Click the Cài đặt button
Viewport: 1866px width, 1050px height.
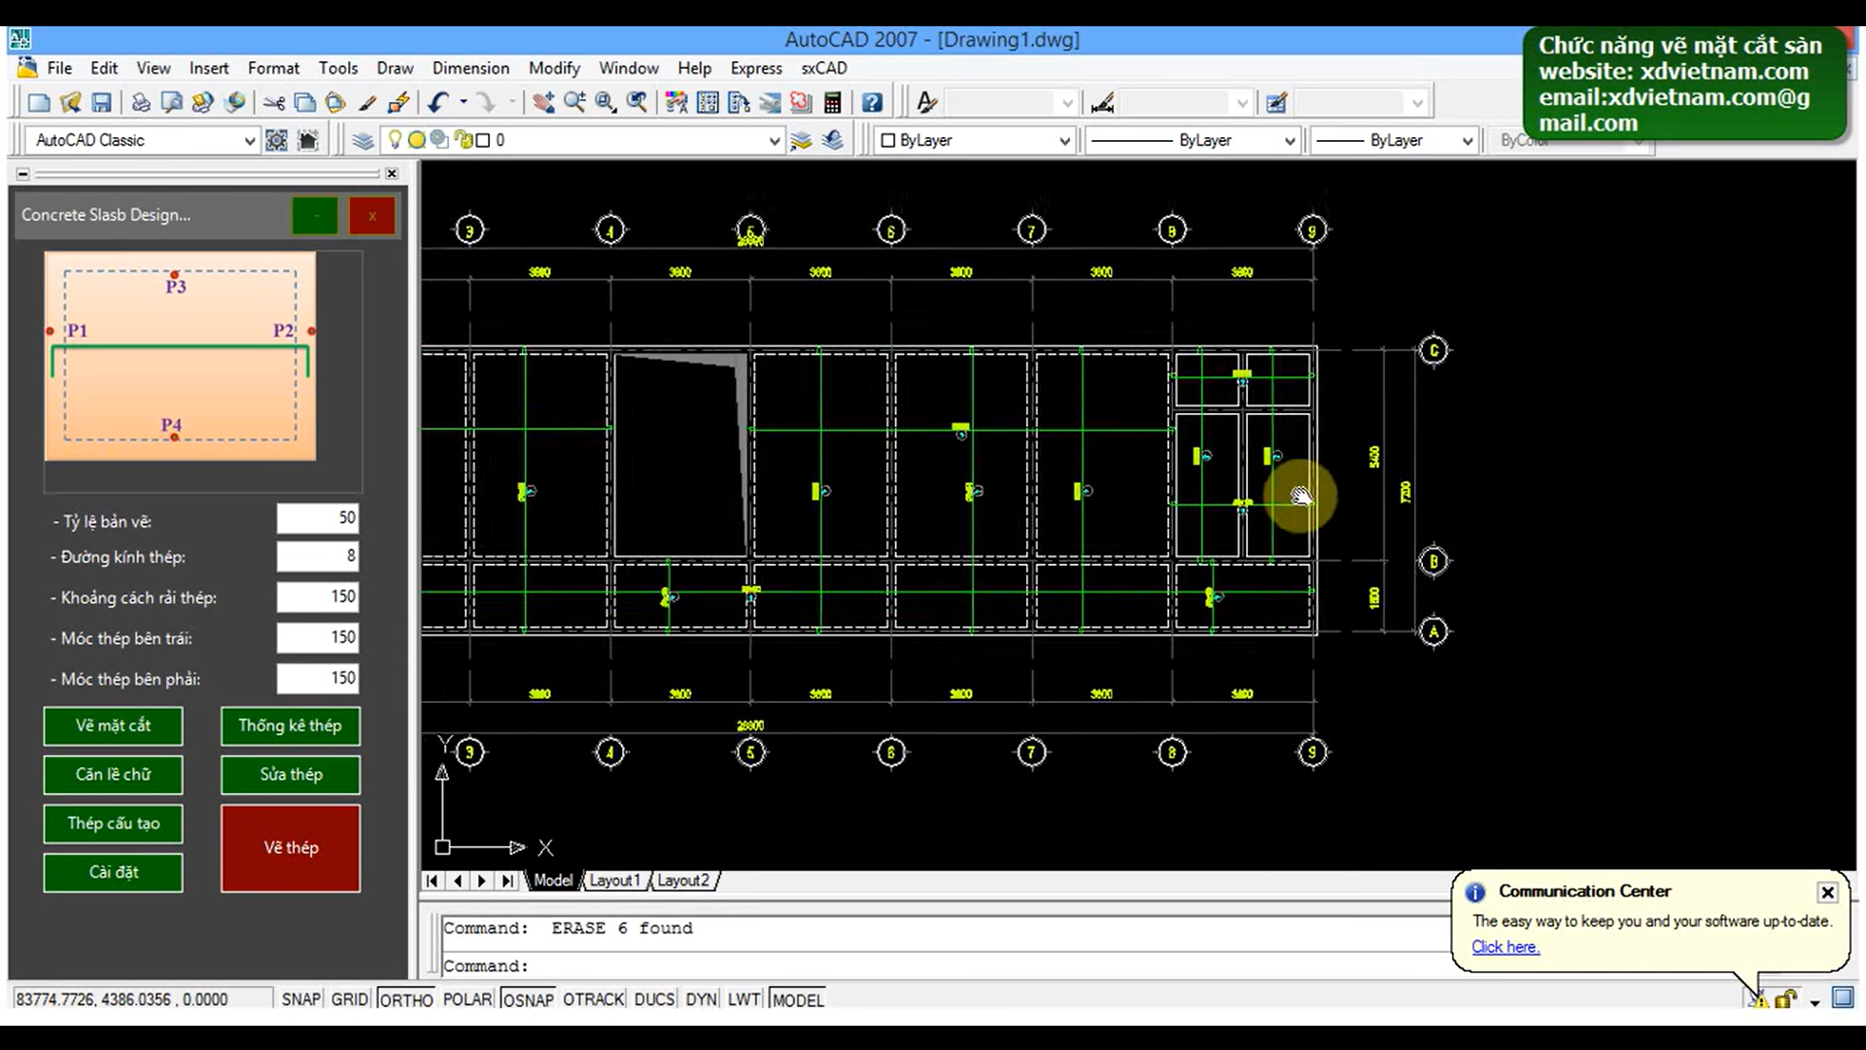click(113, 872)
